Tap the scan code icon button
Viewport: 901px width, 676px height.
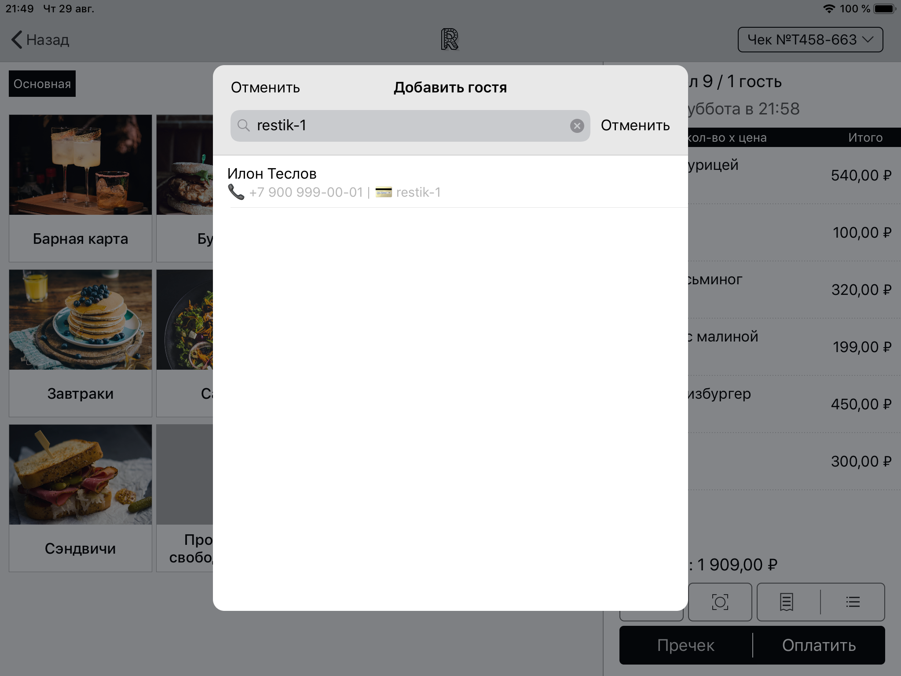[x=720, y=602]
